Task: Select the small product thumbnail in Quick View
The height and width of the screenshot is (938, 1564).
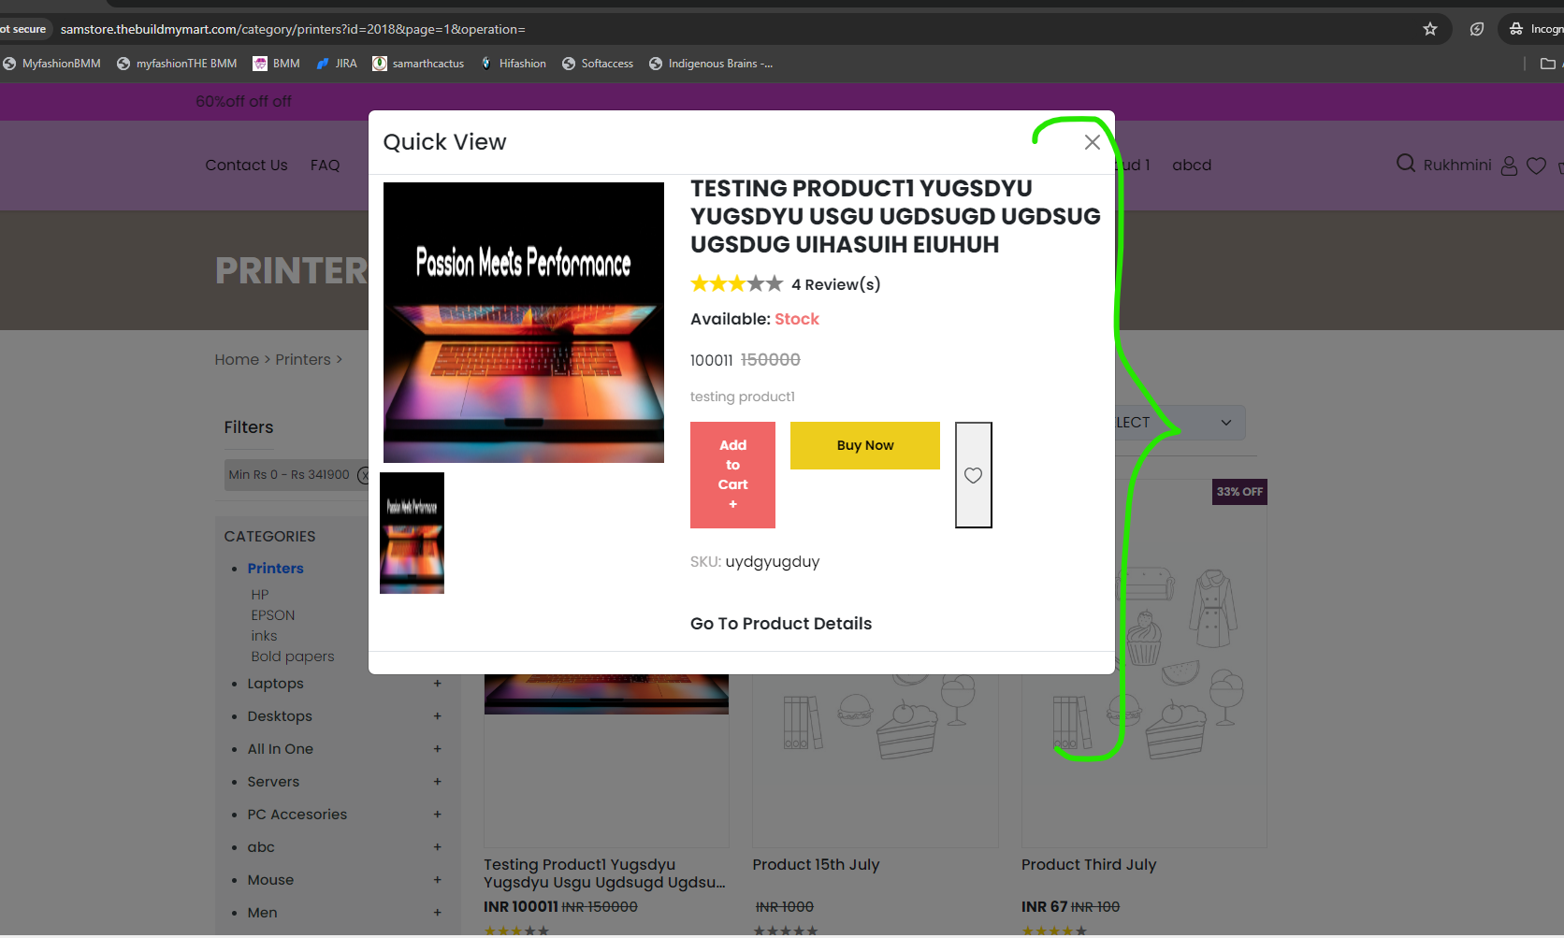Action: pos(412,533)
